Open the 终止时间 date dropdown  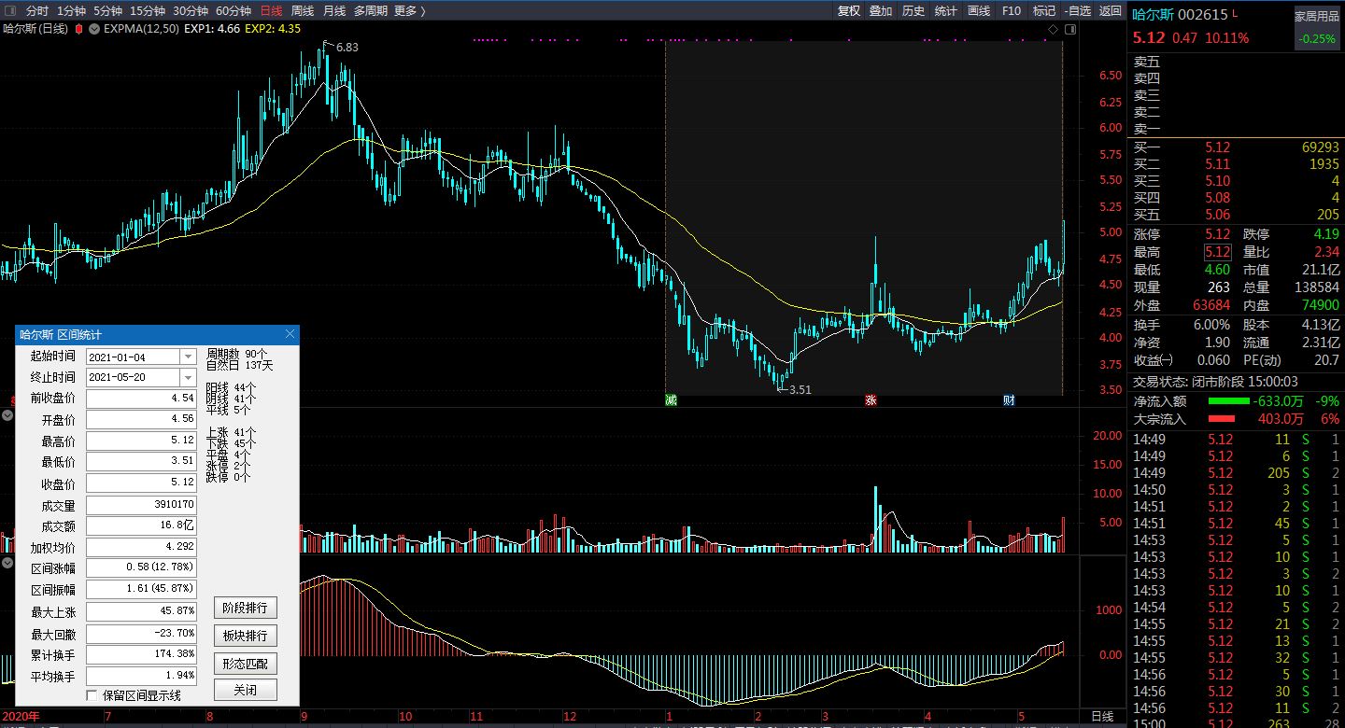point(188,377)
